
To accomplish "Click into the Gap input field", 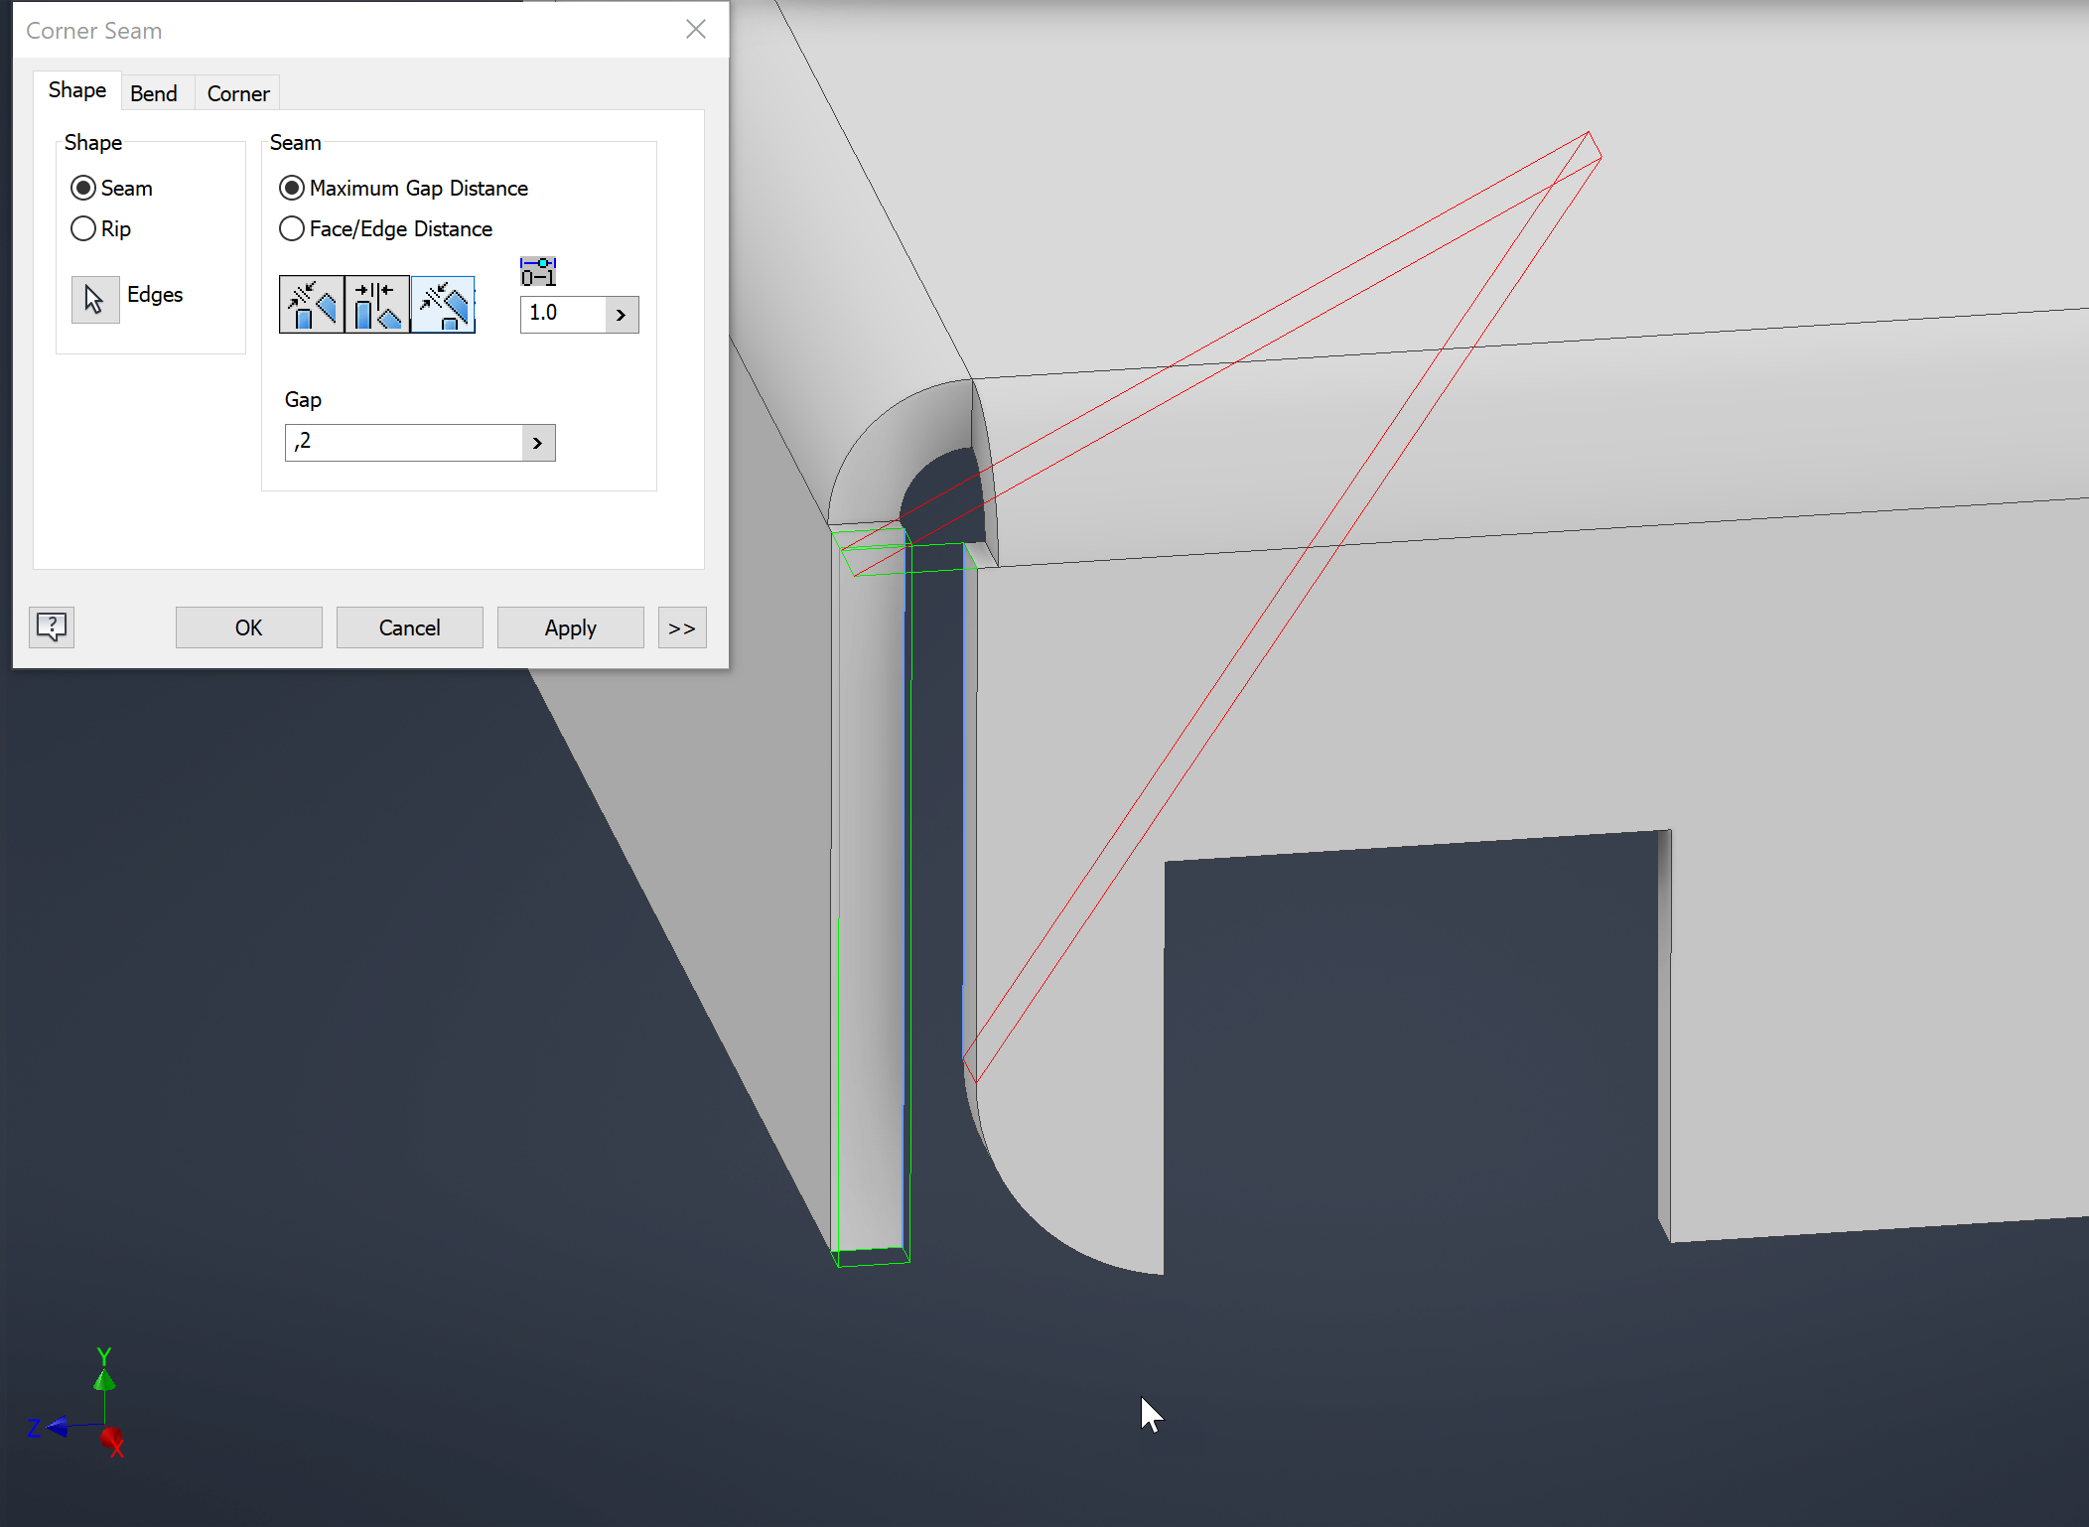I will point(403,443).
